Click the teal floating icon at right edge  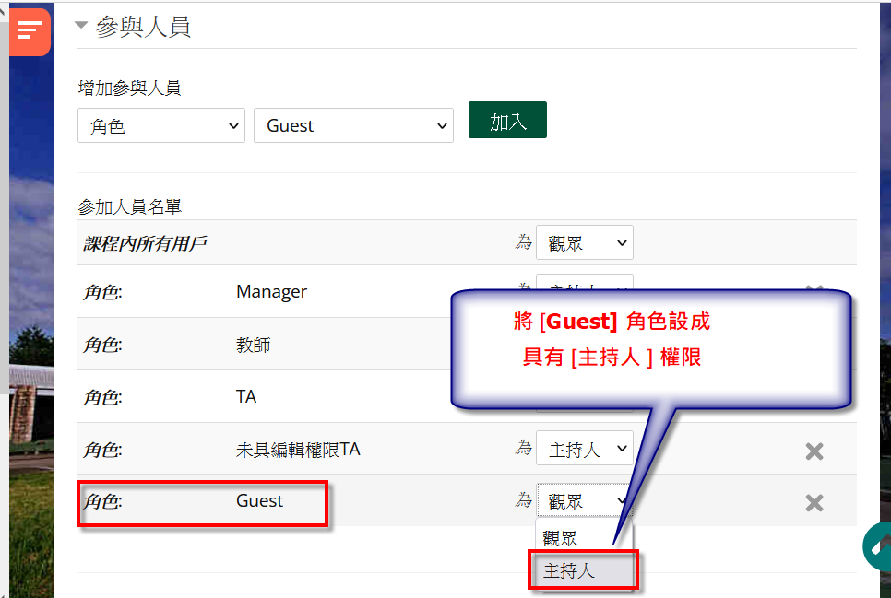[x=877, y=545]
